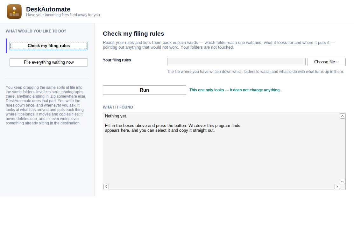
Task: Click the DeskAutomate app logo icon
Action: (14, 11)
